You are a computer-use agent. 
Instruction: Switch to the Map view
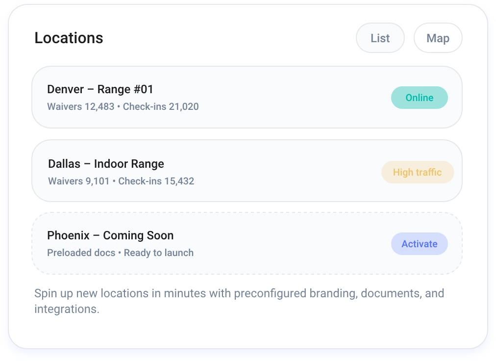(438, 38)
